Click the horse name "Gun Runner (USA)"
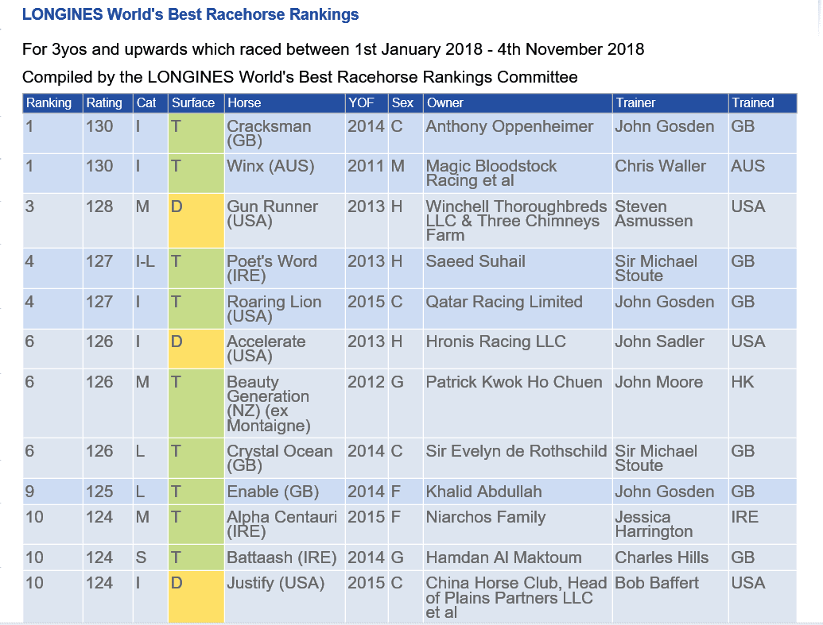This screenshot has width=823, height=625. click(x=272, y=214)
